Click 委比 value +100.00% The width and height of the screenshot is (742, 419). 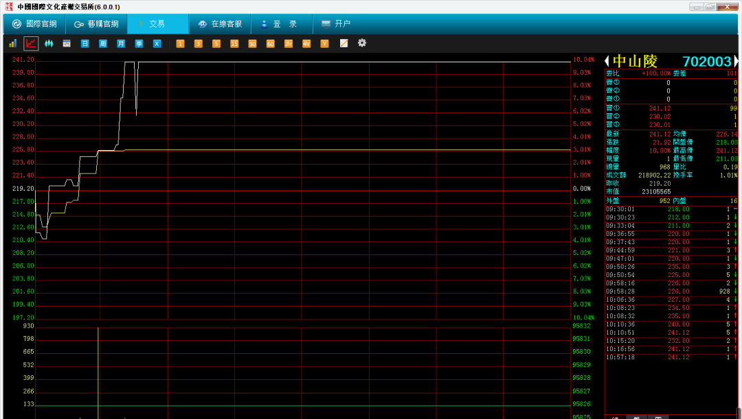click(x=656, y=73)
